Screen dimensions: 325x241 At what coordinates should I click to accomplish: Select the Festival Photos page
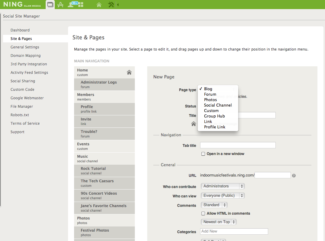tap(105, 233)
